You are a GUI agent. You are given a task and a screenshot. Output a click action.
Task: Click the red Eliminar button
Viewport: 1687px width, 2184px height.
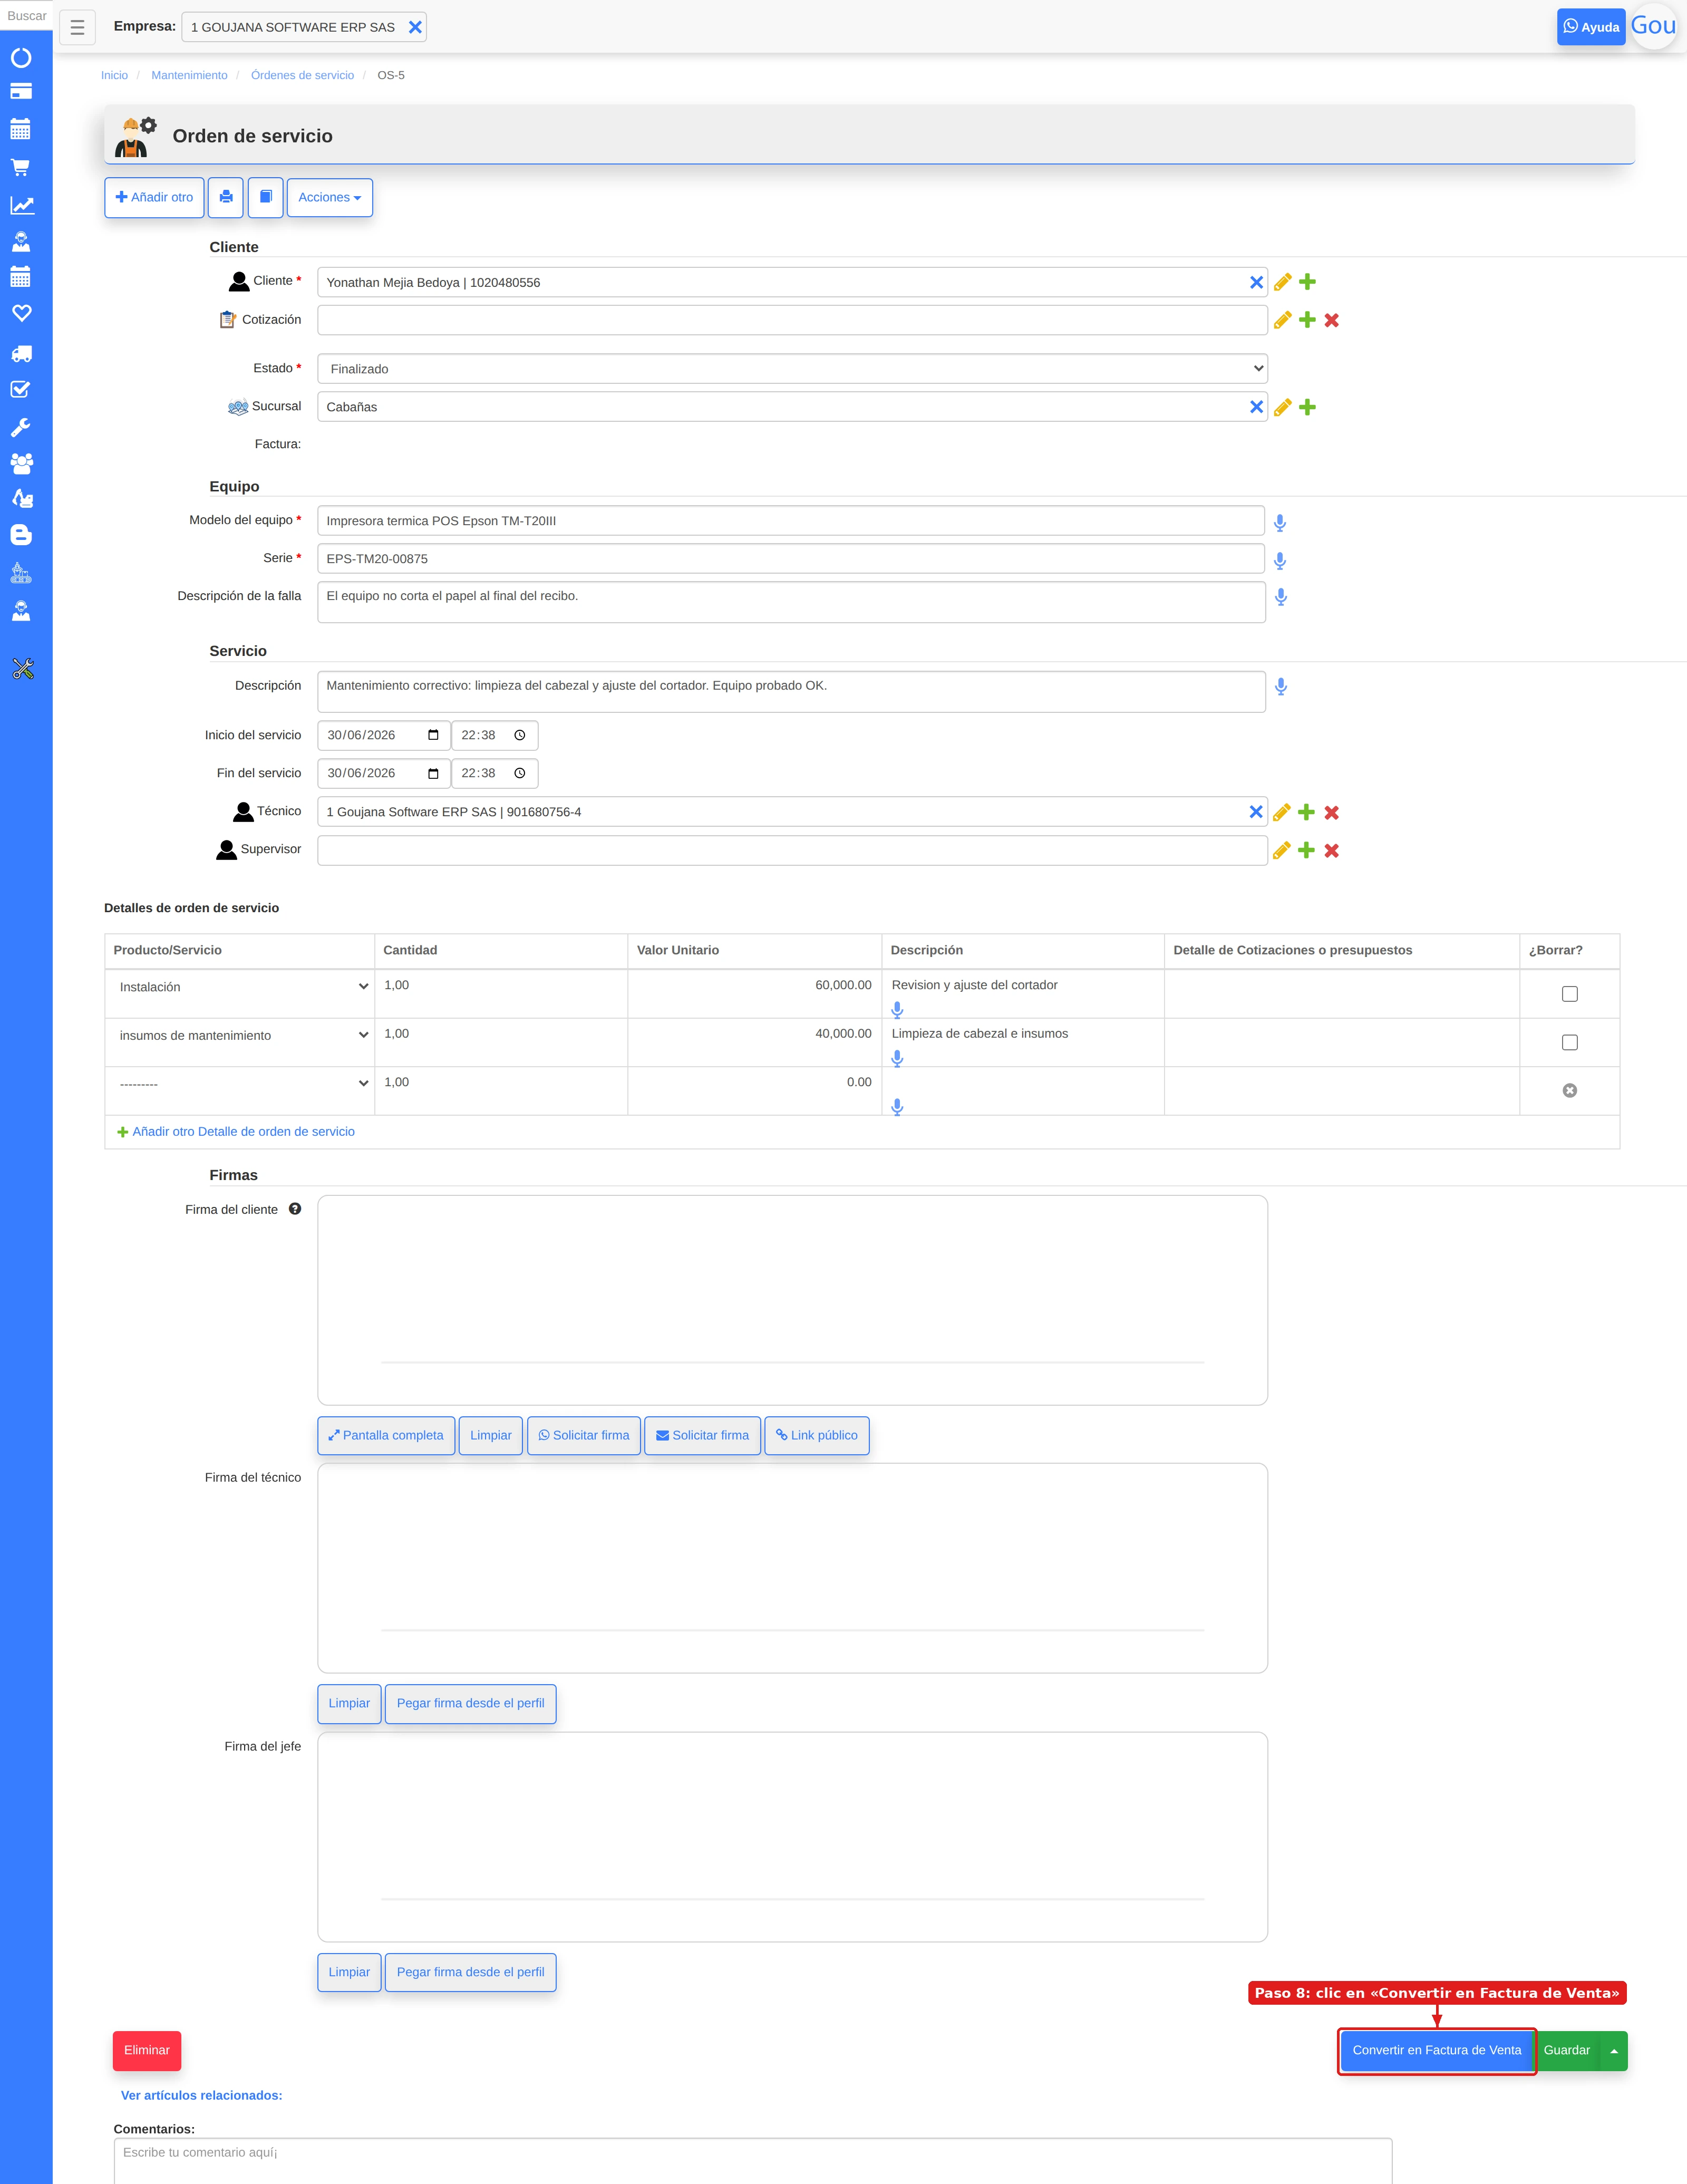click(x=147, y=2050)
